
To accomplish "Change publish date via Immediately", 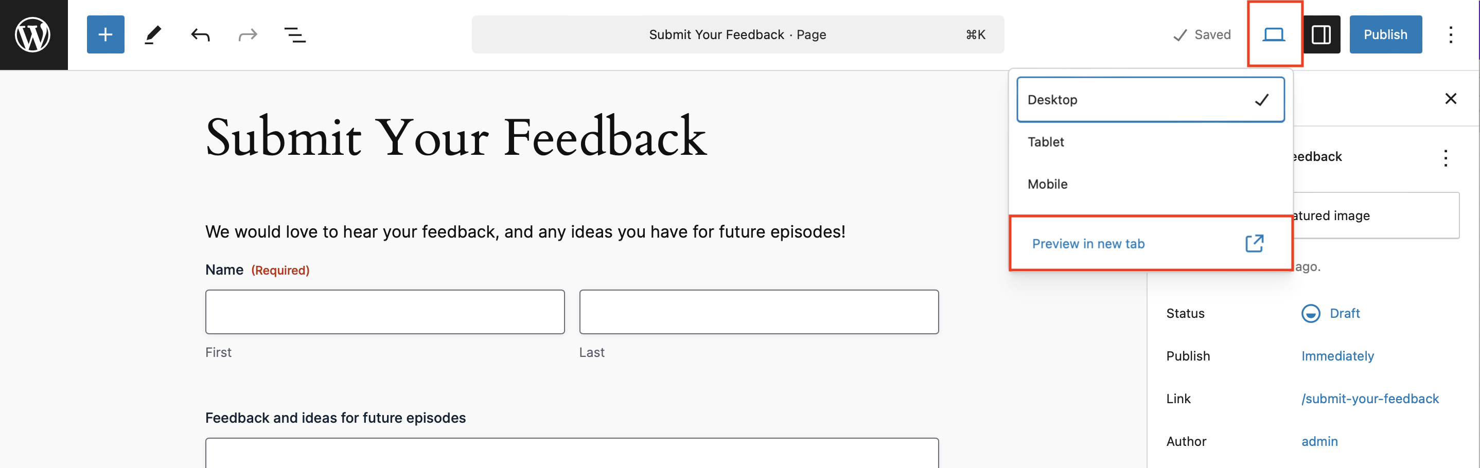I will tap(1337, 356).
